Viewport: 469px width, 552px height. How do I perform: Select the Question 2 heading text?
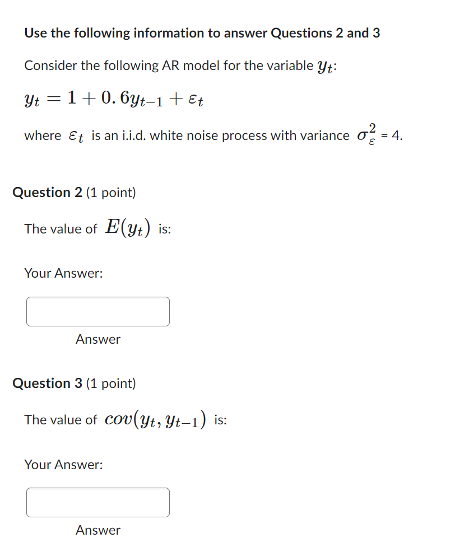(46, 193)
